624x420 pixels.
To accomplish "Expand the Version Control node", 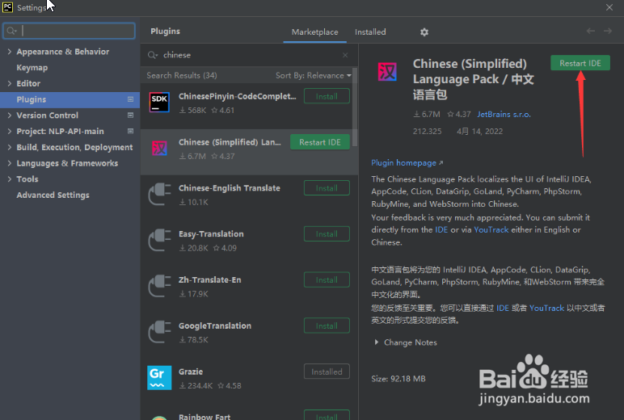I will tap(9, 115).
